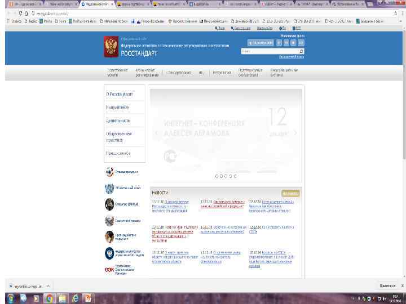Open the Метрология menu
406x304 pixels.
222,73
